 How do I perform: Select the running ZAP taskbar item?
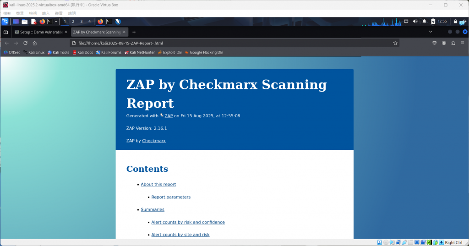tap(118, 22)
